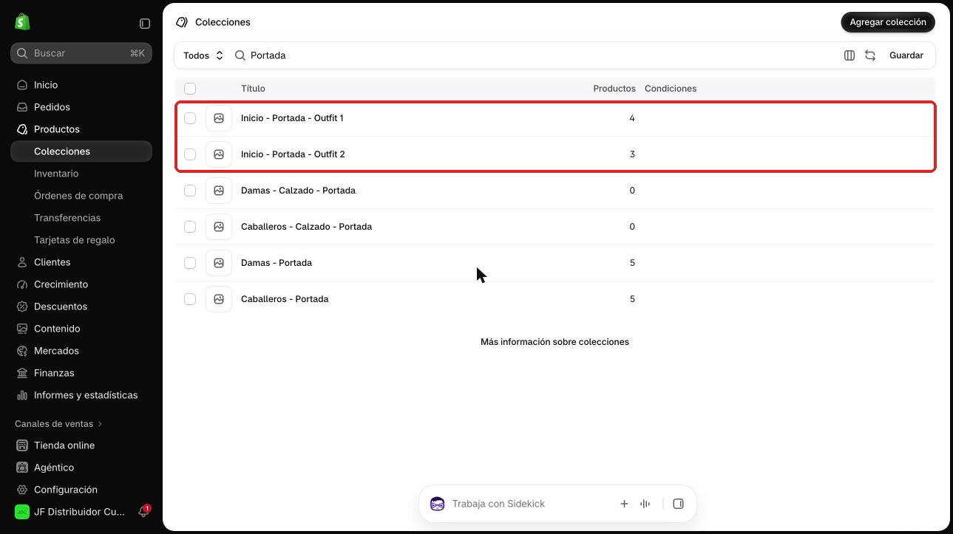The width and height of the screenshot is (953, 534).
Task: Click the Finanzas bank icon
Action: (x=22, y=373)
